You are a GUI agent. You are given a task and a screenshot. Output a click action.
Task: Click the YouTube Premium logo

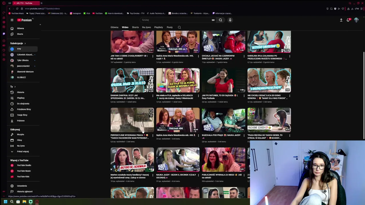(x=25, y=20)
